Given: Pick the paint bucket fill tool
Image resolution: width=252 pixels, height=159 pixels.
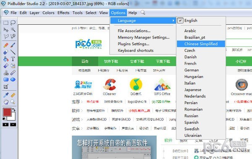Looking at the screenshot, I should tap(6, 59).
